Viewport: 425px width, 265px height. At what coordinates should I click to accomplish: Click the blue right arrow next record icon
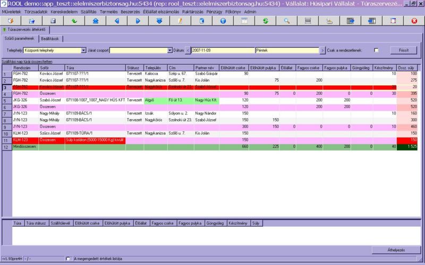(138, 21)
